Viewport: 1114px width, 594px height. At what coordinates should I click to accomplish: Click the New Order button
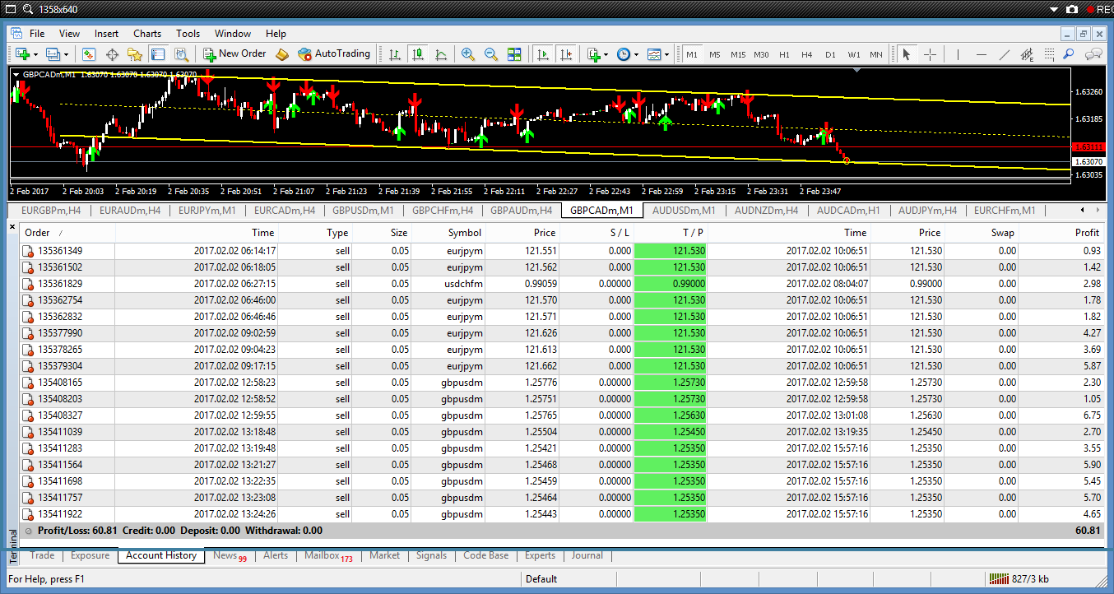(234, 54)
